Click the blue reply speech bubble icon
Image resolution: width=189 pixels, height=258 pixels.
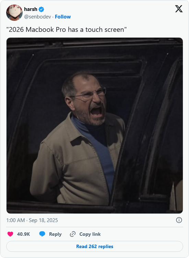(42, 234)
